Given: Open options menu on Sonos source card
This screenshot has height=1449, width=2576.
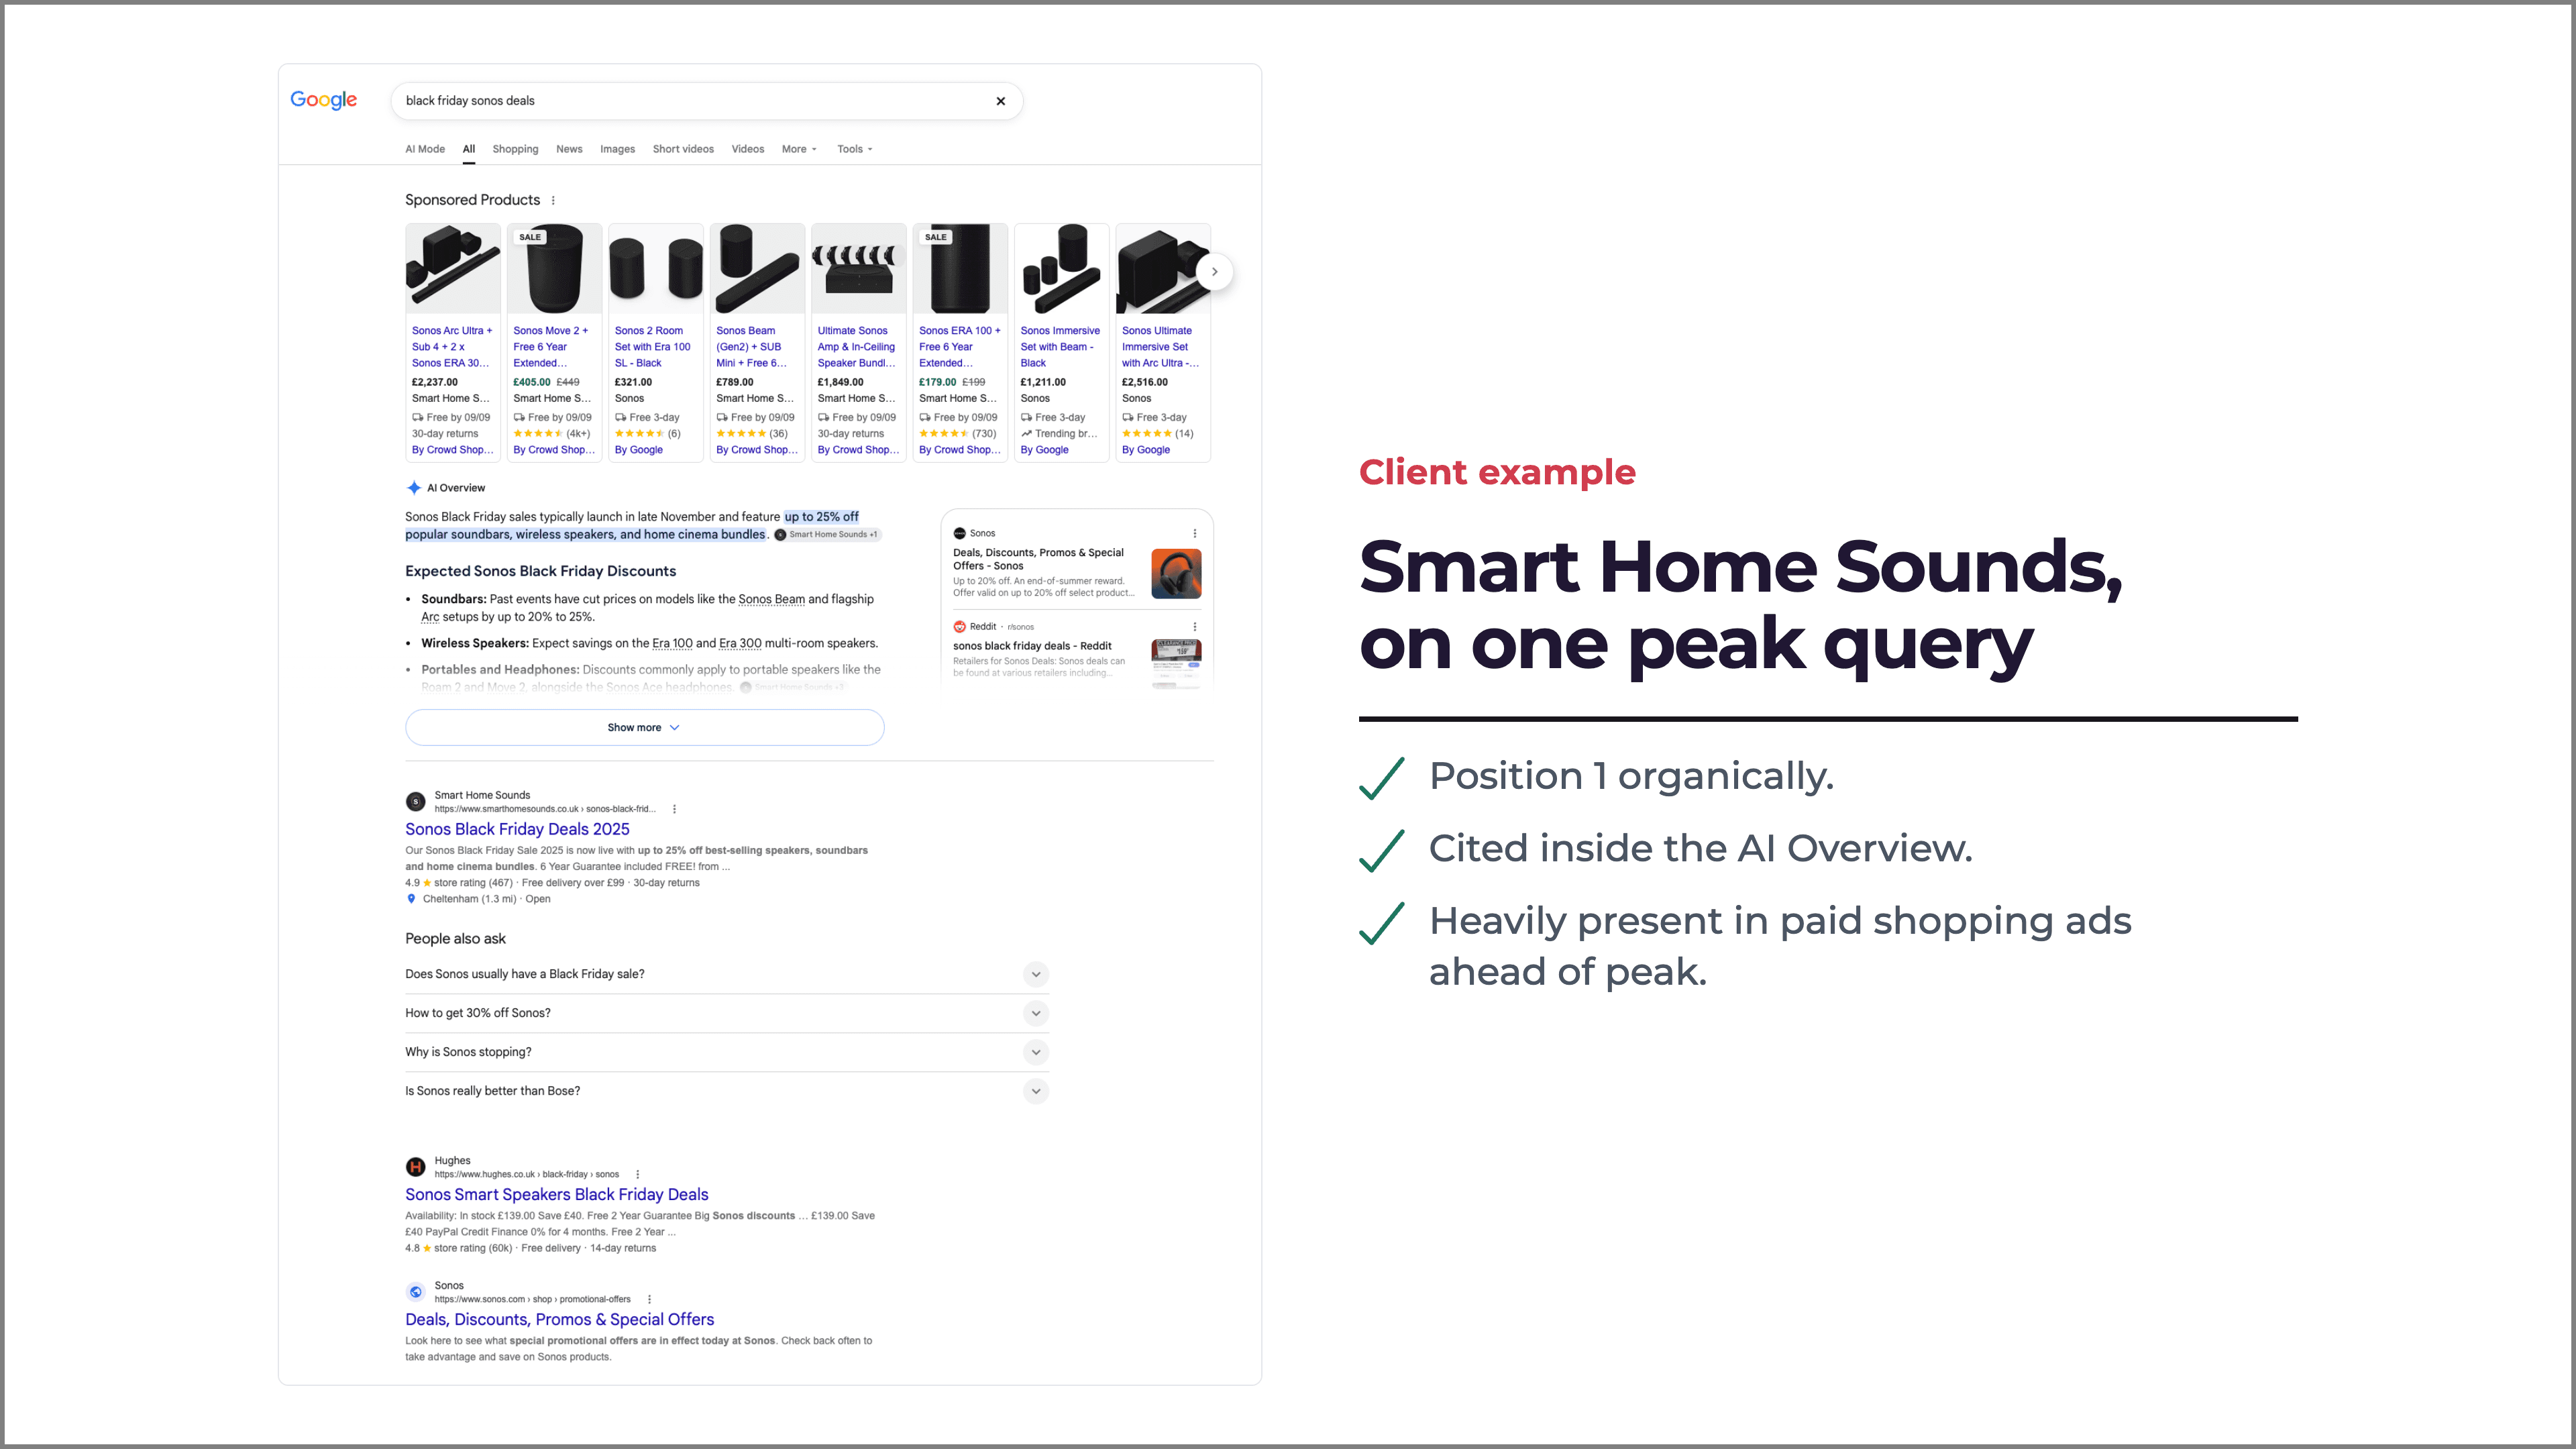Looking at the screenshot, I should 1194,533.
